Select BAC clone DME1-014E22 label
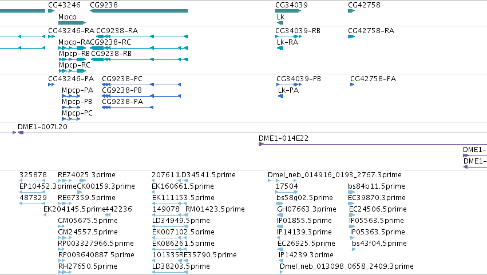Screen dimensions: 487x275 click(x=284, y=138)
